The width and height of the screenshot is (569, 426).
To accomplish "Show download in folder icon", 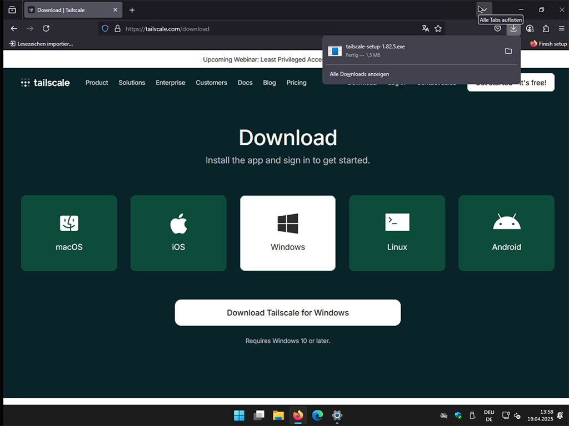I will (508, 50).
